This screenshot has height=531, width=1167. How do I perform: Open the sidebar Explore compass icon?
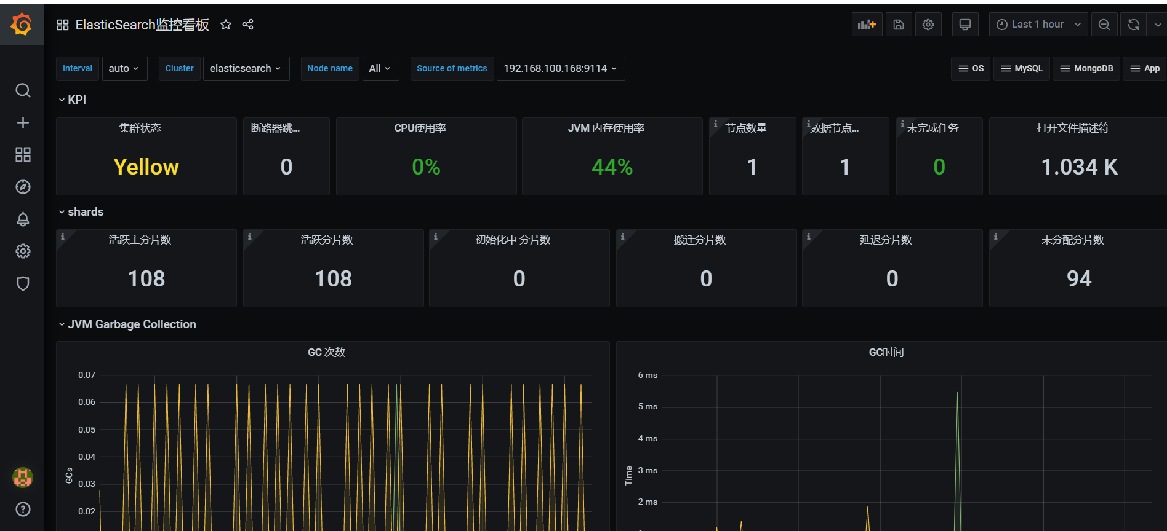pos(23,187)
